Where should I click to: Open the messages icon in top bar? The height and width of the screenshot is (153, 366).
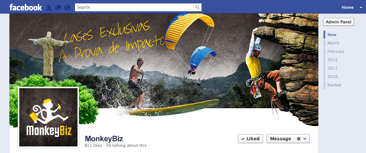click(x=58, y=8)
